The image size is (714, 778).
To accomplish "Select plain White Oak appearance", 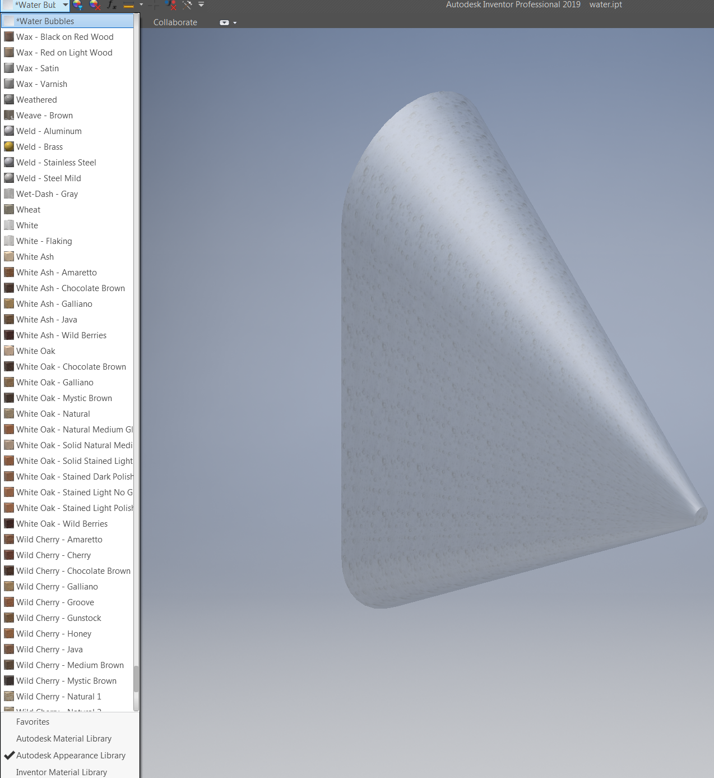I will pyautogui.click(x=67, y=351).
